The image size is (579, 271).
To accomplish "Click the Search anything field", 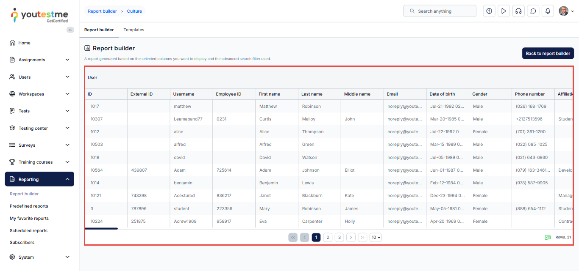I will pyautogui.click(x=440, y=11).
